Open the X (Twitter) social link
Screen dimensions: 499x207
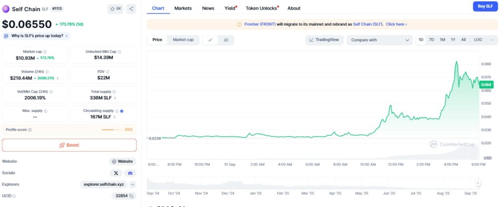pyautogui.click(x=116, y=173)
